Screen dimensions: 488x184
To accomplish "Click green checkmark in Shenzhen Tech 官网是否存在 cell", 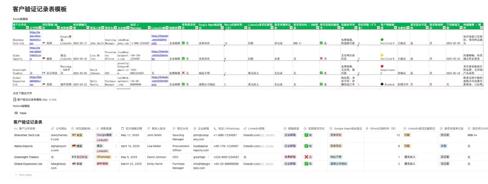I will tap(183, 43).
